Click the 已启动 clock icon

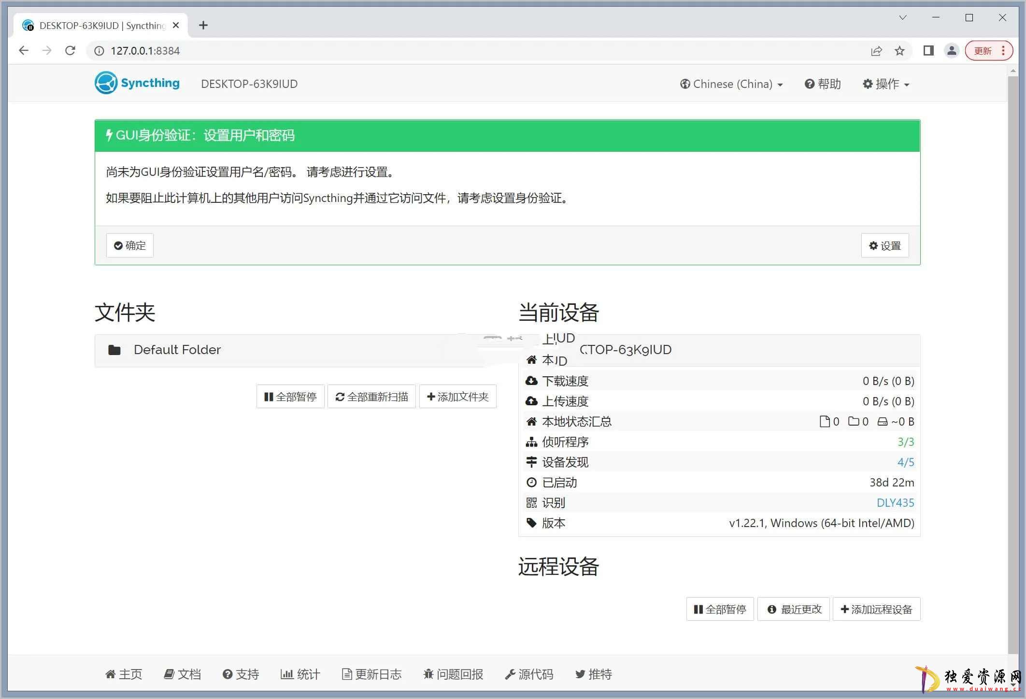pos(531,483)
